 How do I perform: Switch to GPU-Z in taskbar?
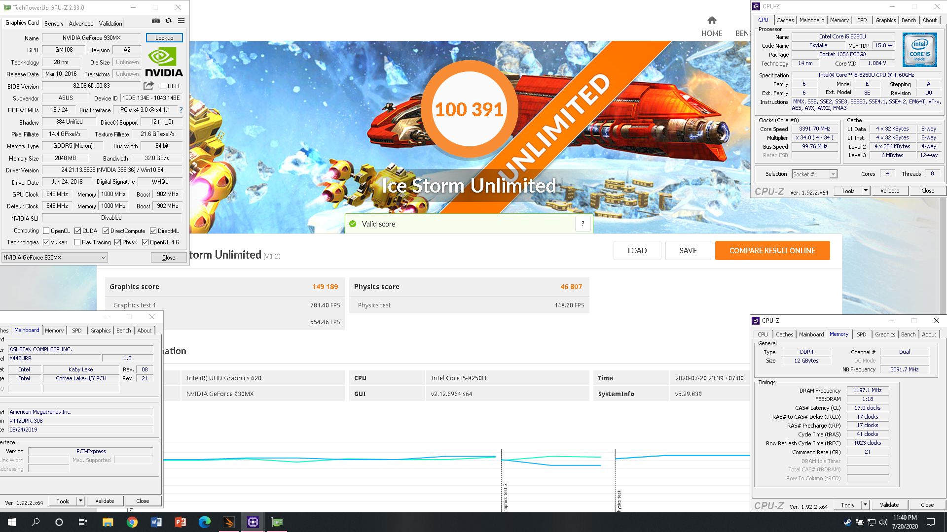pos(277,522)
